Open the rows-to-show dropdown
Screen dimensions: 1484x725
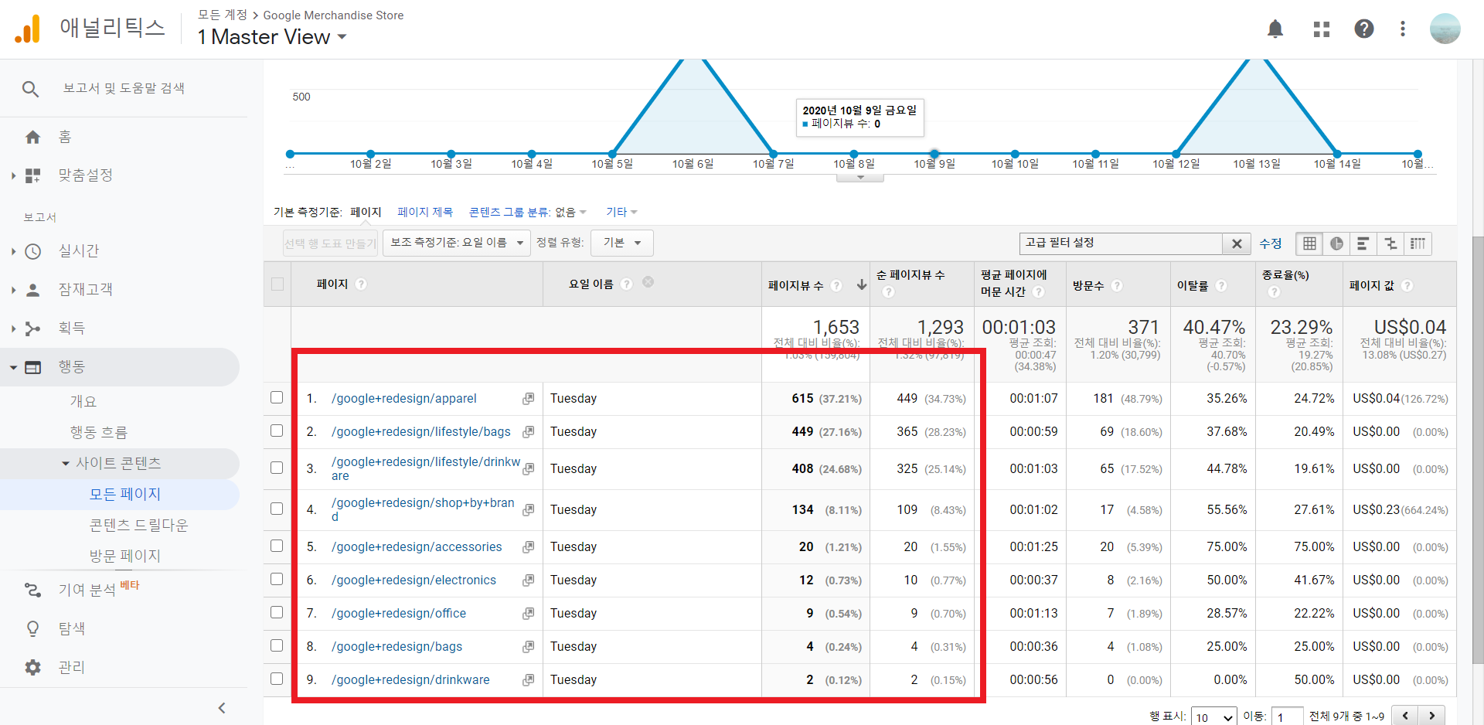pyautogui.click(x=1214, y=717)
